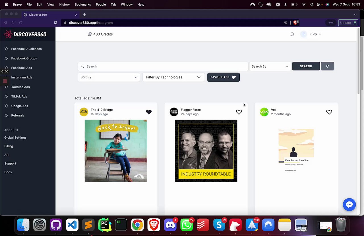
Task: Open the Bookmarks menu in menu bar
Action: [83, 5]
